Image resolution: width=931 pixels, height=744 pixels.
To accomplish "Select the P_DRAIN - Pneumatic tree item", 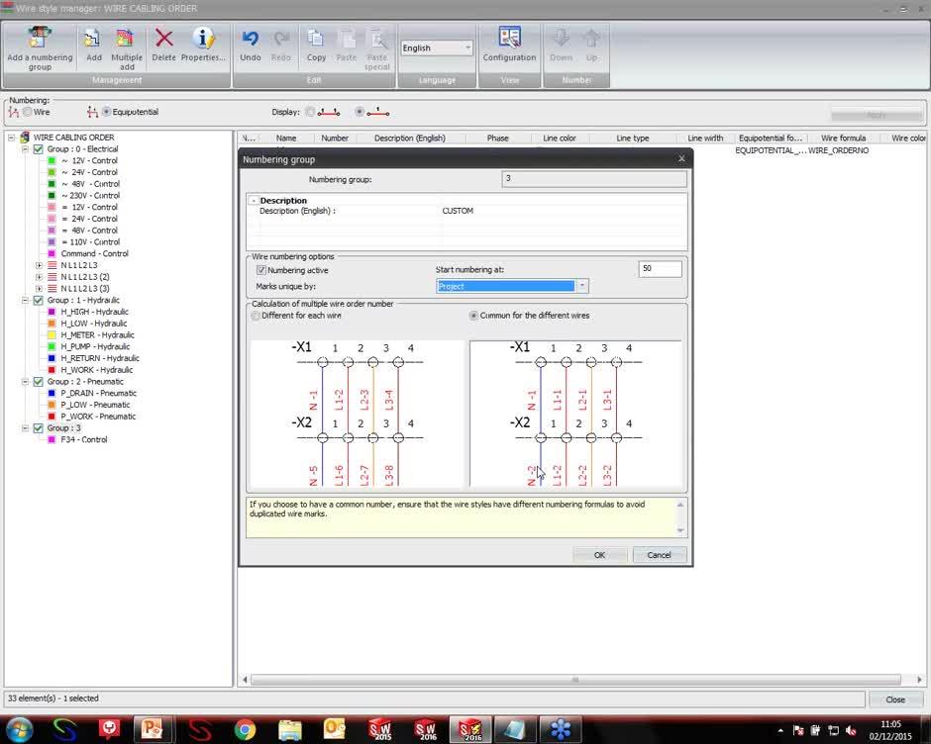I will [x=98, y=393].
